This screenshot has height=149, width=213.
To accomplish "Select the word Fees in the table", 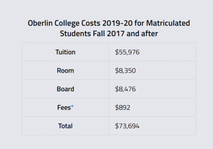I will pos(64,107).
